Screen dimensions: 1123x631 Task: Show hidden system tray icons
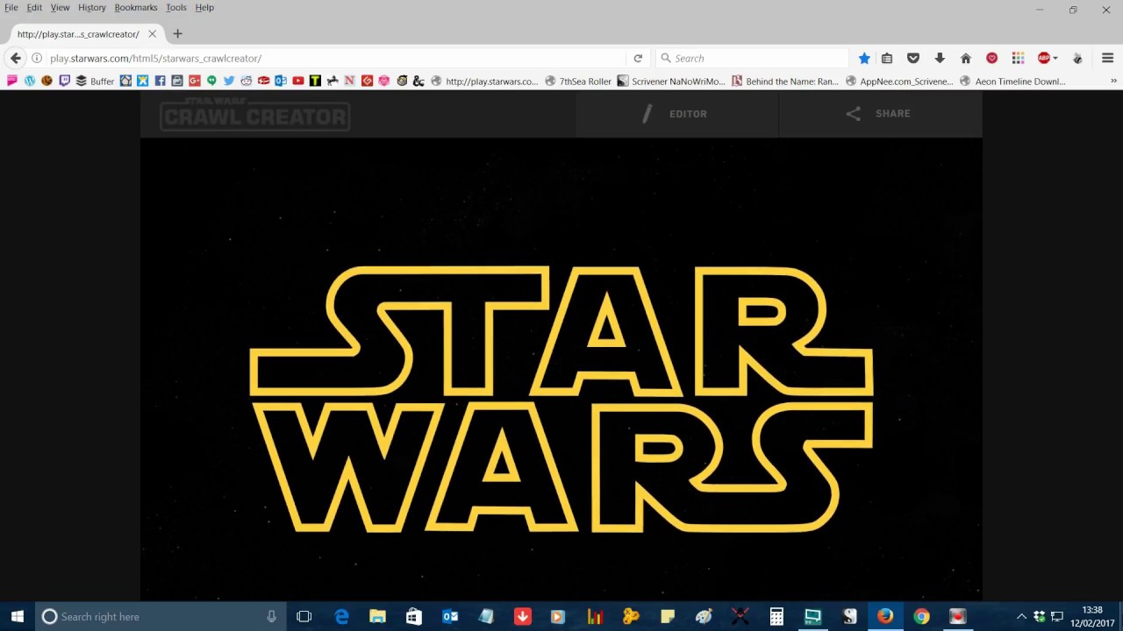coord(1021,616)
